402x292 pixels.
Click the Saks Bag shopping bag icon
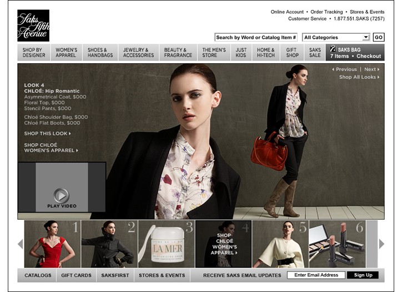coord(333,48)
